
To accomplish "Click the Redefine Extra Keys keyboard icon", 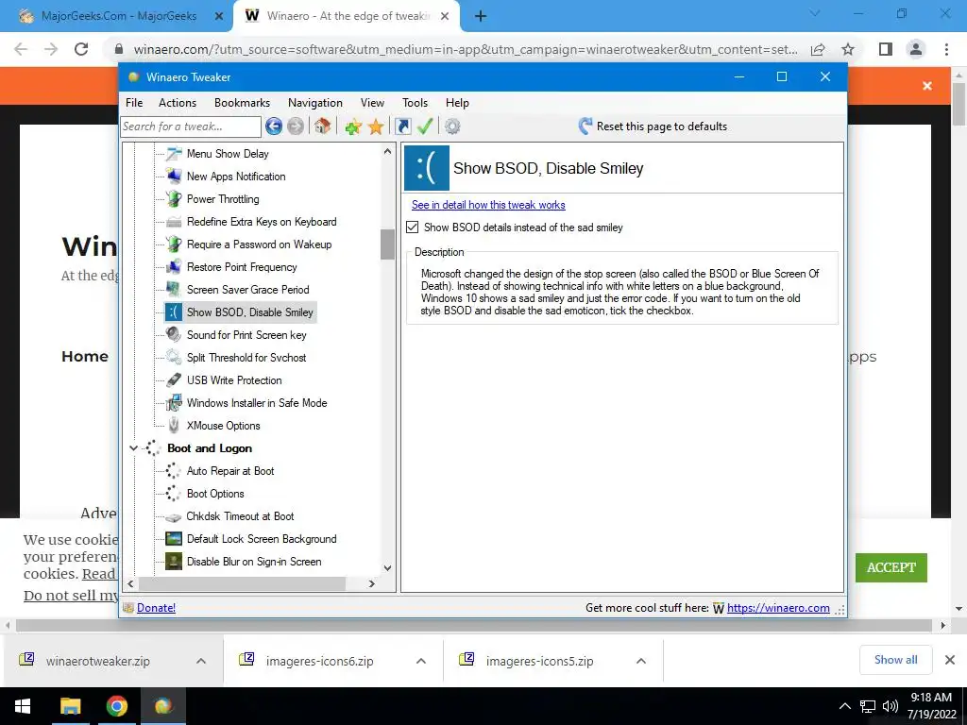I will [x=174, y=222].
